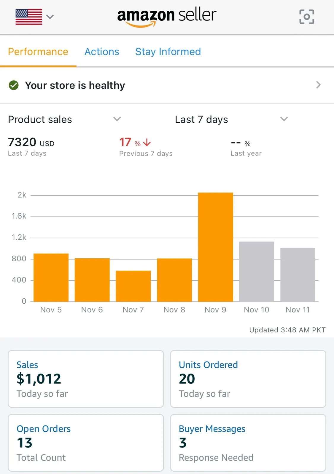The height and width of the screenshot is (474, 334).
Task: Open the Sales today card
Action: 86,379
